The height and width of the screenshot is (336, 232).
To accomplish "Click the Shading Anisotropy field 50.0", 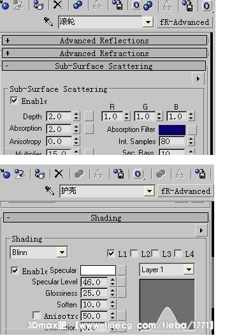I will 94,316.
